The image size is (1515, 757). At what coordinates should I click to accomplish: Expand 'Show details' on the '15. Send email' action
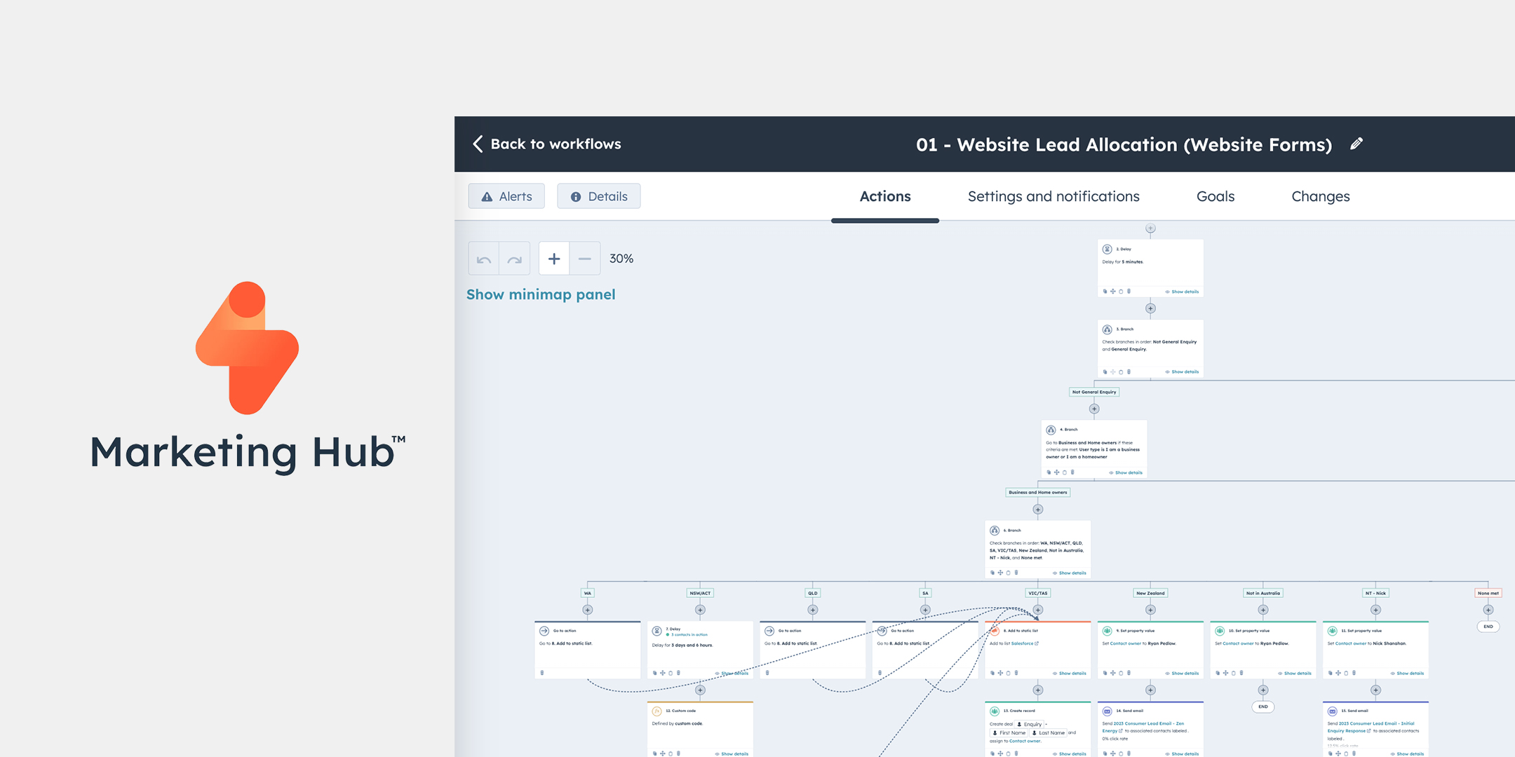[x=1408, y=754]
